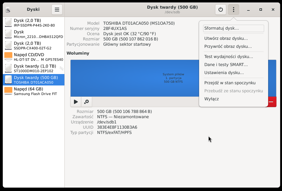Click Samsung Flash Drive orange icon
Image resolution: width=282 pixels, height=191 pixels.
pyautogui.click(x=8, y=91)
